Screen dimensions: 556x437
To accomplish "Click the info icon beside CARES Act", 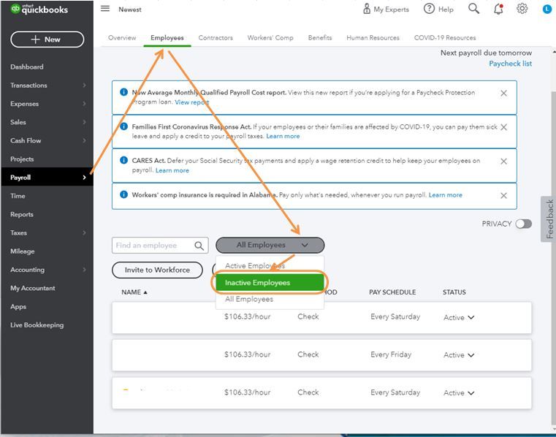I will tap(123, 160).
